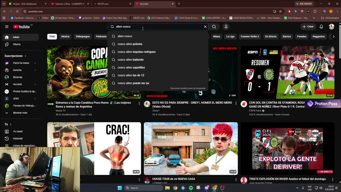
Task: Open the River vs Rosario Central resumen thumbnail
Action: pyautogui.click(x=287, y=72)
